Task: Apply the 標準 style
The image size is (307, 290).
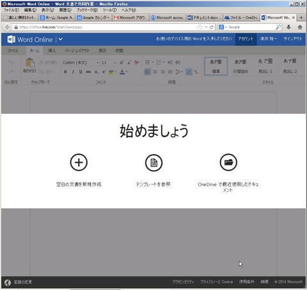Action: [216, 66]
